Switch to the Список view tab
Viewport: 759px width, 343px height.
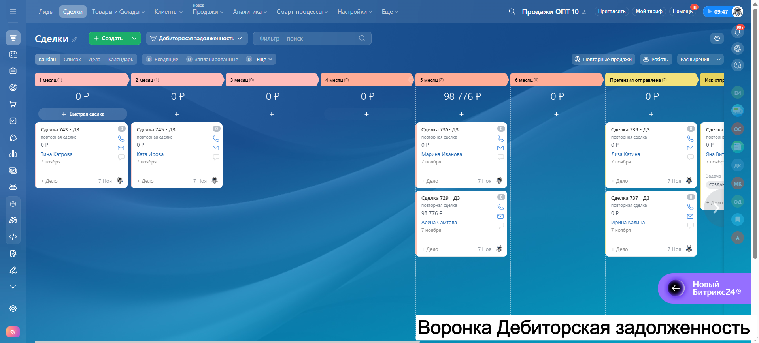point(72,59)
